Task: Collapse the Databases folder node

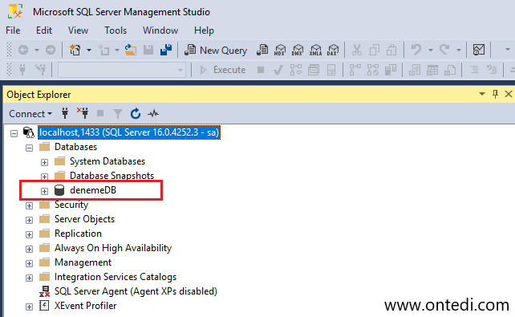Action: [29, 148]
